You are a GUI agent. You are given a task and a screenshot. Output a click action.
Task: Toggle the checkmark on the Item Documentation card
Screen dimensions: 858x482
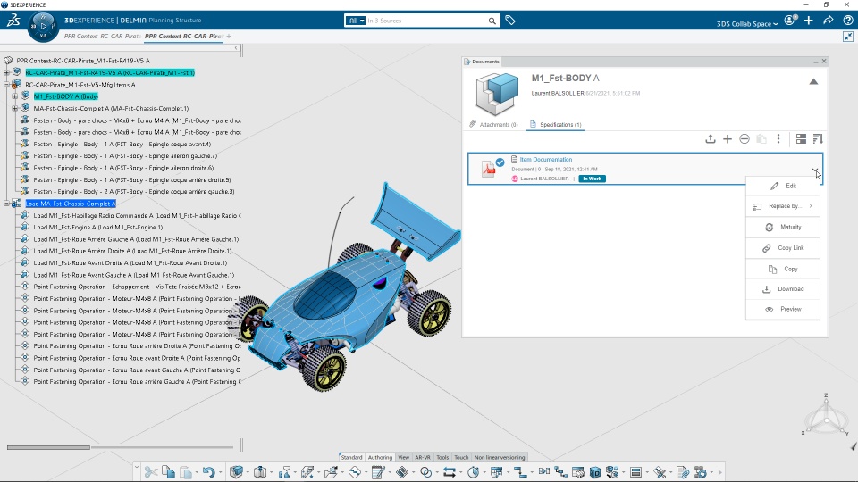click(x=500, y=162)
